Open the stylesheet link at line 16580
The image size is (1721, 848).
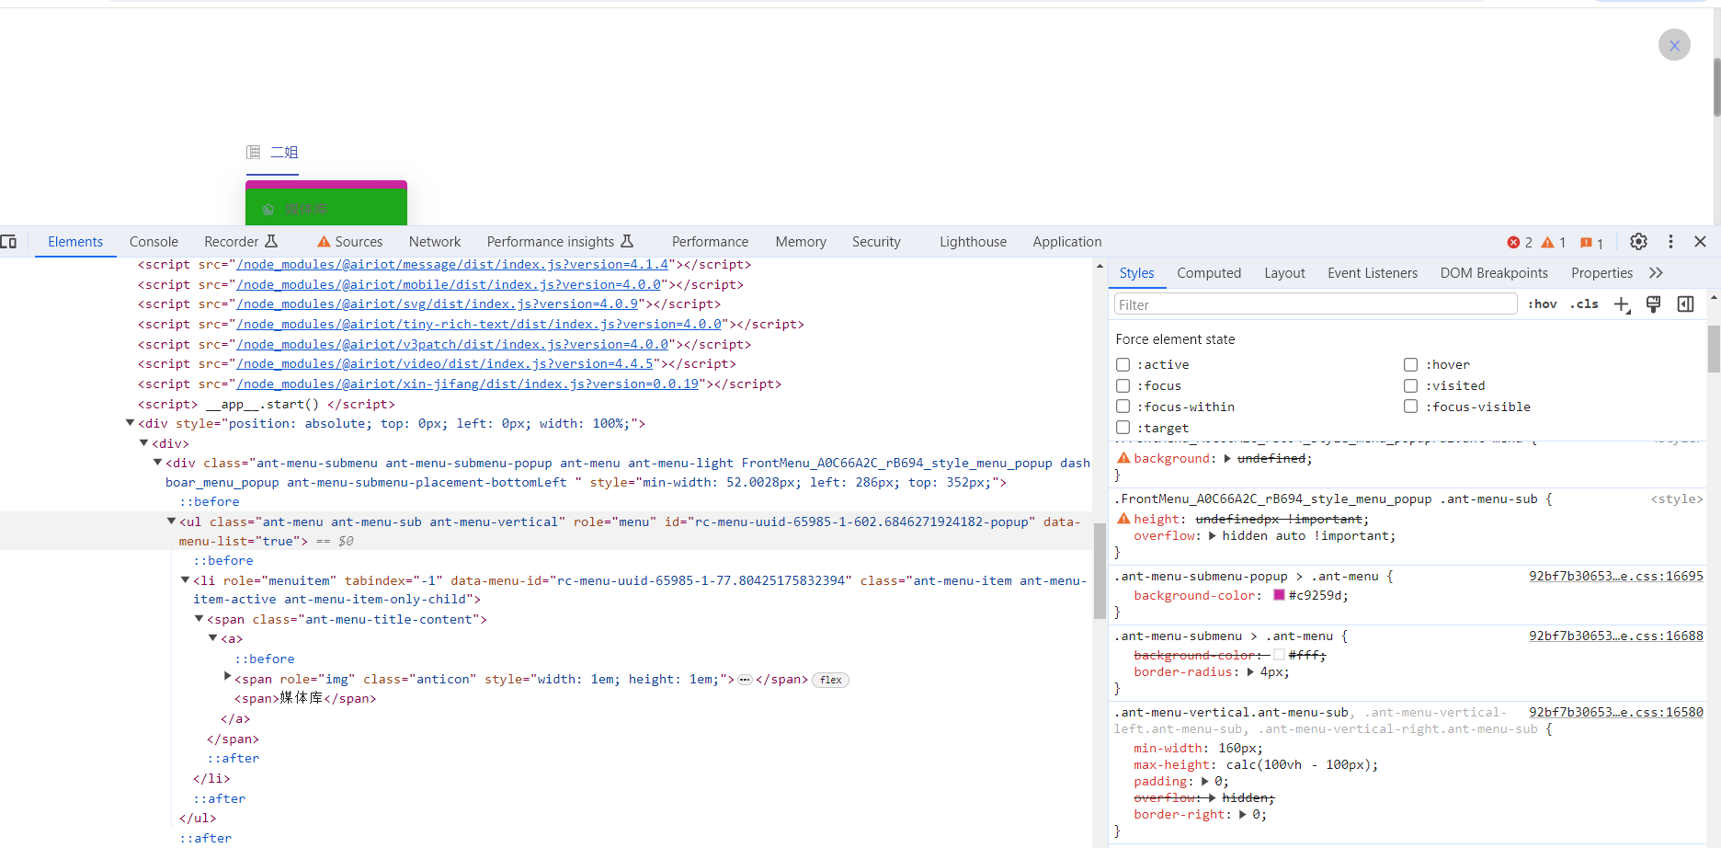[x=1615, y=713]
